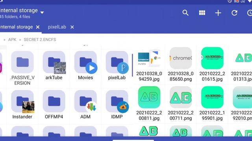
Task: Select the OFFMP4 folder name label
Action: [x=54, y=117]
